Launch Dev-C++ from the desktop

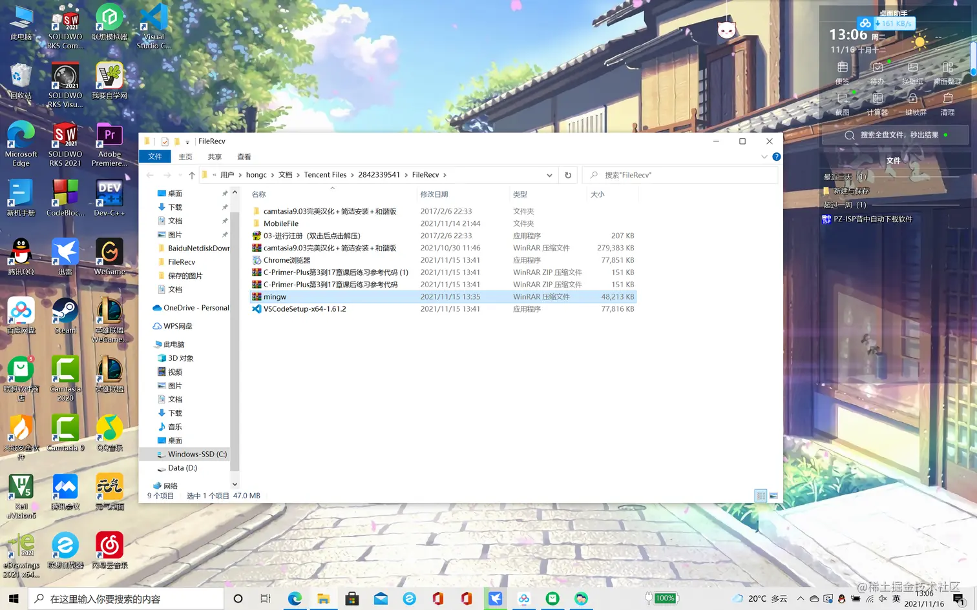(x=109, y=197)
